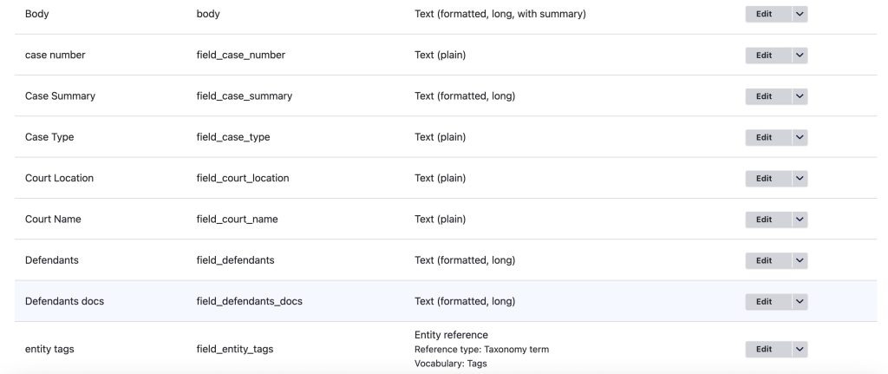888x374 pixels.
Task: Open Court Location dropdown chevron
Action: coord(800,178)
